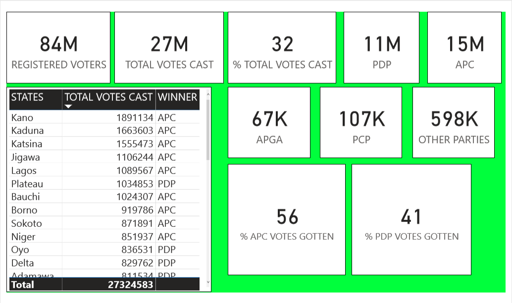Select the 41 % PDP VOTES GOTTEN card
Viewport: 512px width, 303px height.
(x=411, y=219)
